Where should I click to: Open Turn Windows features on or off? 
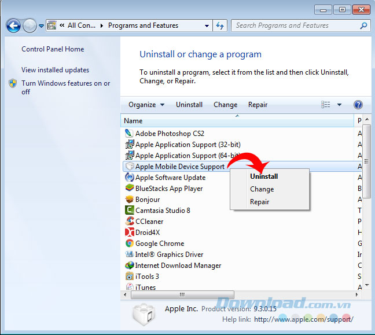66,87
